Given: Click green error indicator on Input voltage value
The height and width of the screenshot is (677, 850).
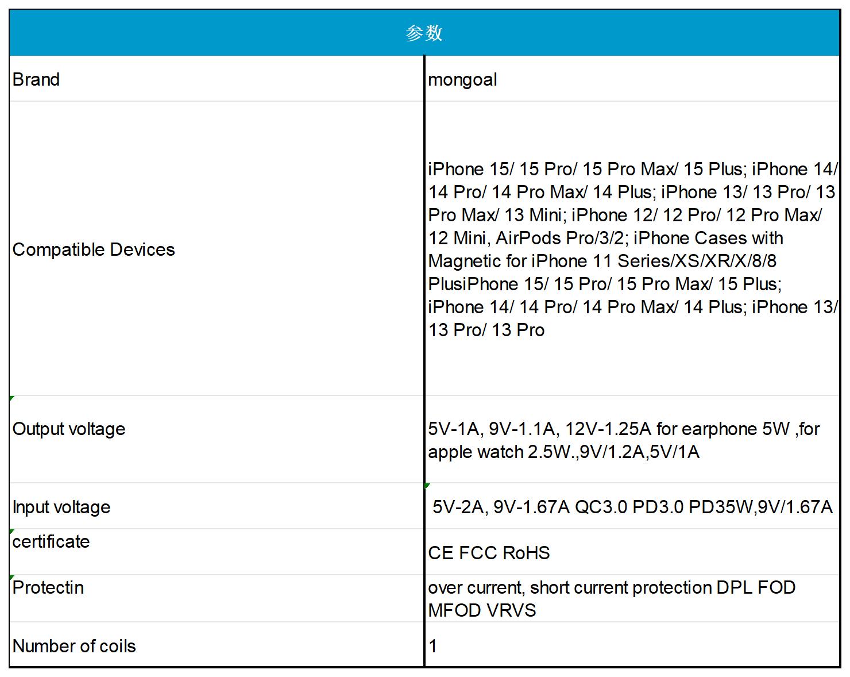Looking at the screenshot, I should click(x=427, y=486).
